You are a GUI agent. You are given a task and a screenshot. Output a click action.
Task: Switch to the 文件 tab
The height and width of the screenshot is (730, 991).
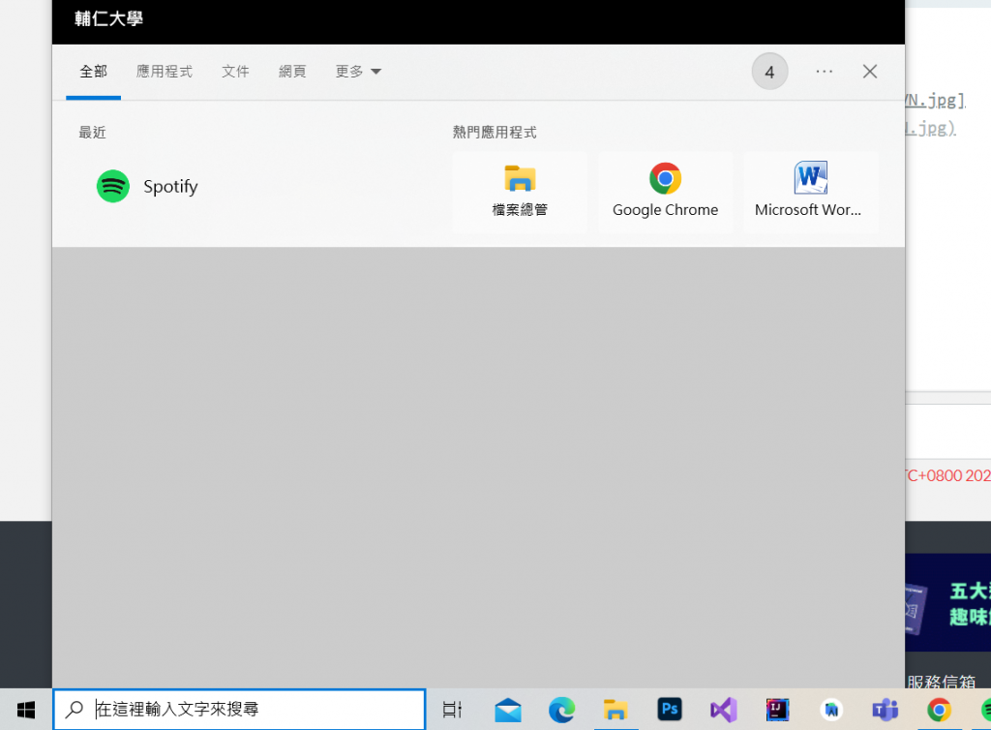pos(235,72)
